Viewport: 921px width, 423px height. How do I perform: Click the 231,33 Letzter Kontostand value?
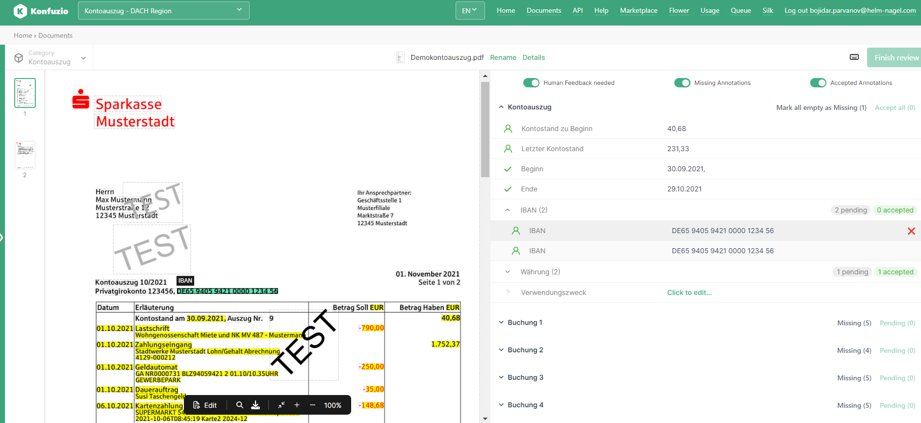(678, 149)
